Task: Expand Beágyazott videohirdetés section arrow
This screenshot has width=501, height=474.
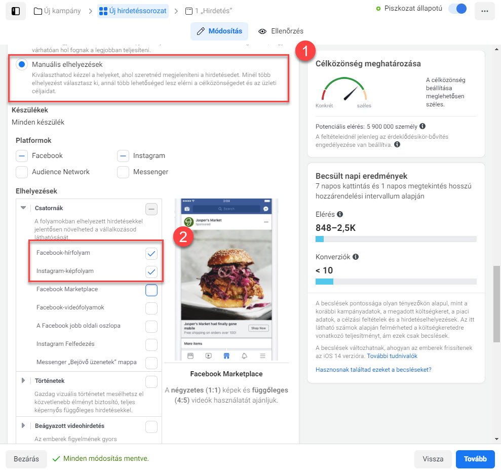Action: pyautogui.click(x=23, y=425)
